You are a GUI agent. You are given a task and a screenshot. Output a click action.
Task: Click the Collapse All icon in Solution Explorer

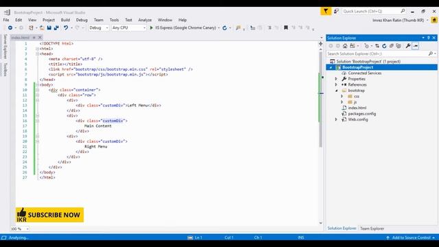392,46
